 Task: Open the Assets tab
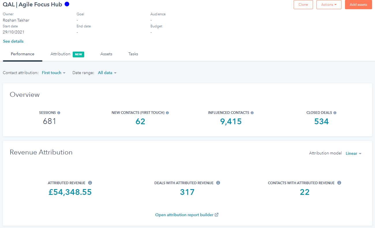[106, 54]
